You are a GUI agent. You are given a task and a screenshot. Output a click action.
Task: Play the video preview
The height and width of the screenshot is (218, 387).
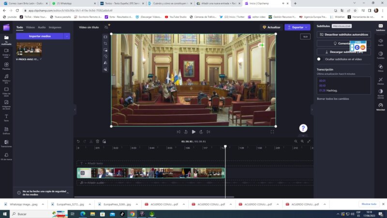click(x=193, y=132)
